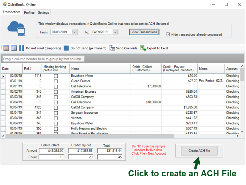
Task: Click the Verizon name cell
Action: [x=100, y=118]
